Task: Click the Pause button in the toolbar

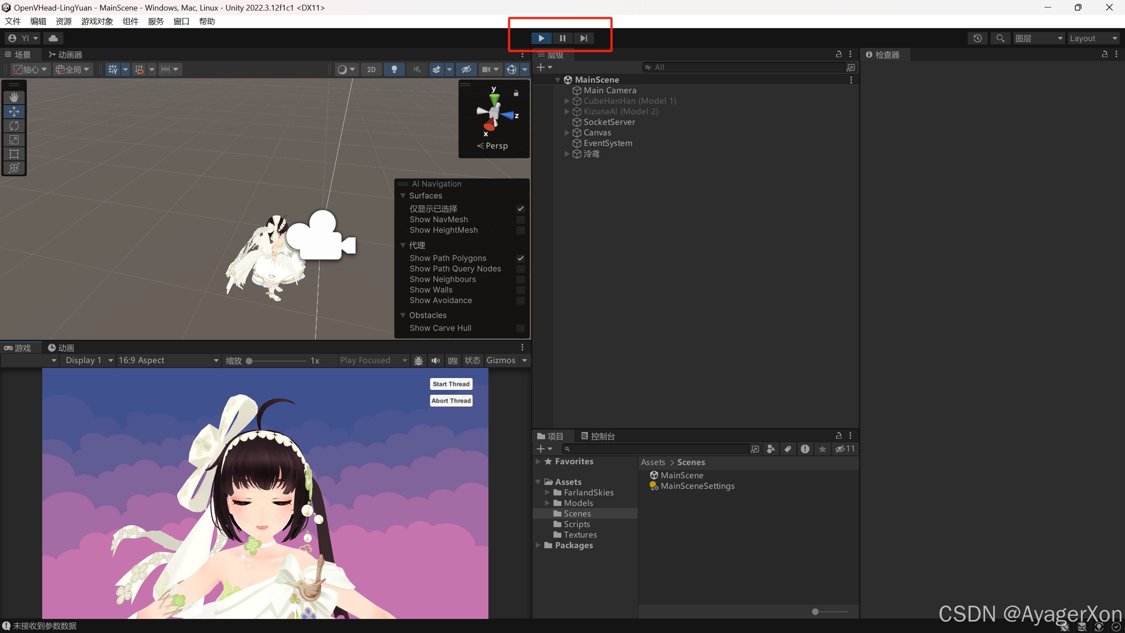Action: (562, 38)
